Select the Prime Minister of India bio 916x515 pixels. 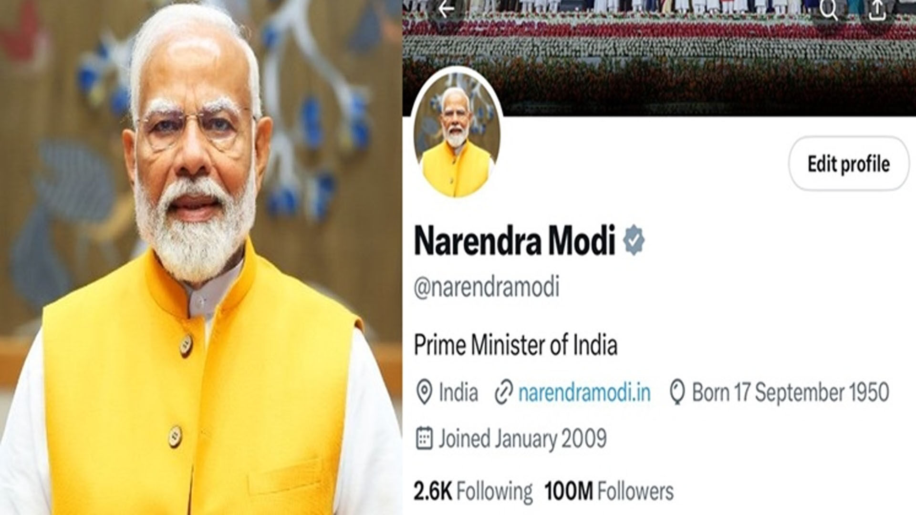coord(516,345)
